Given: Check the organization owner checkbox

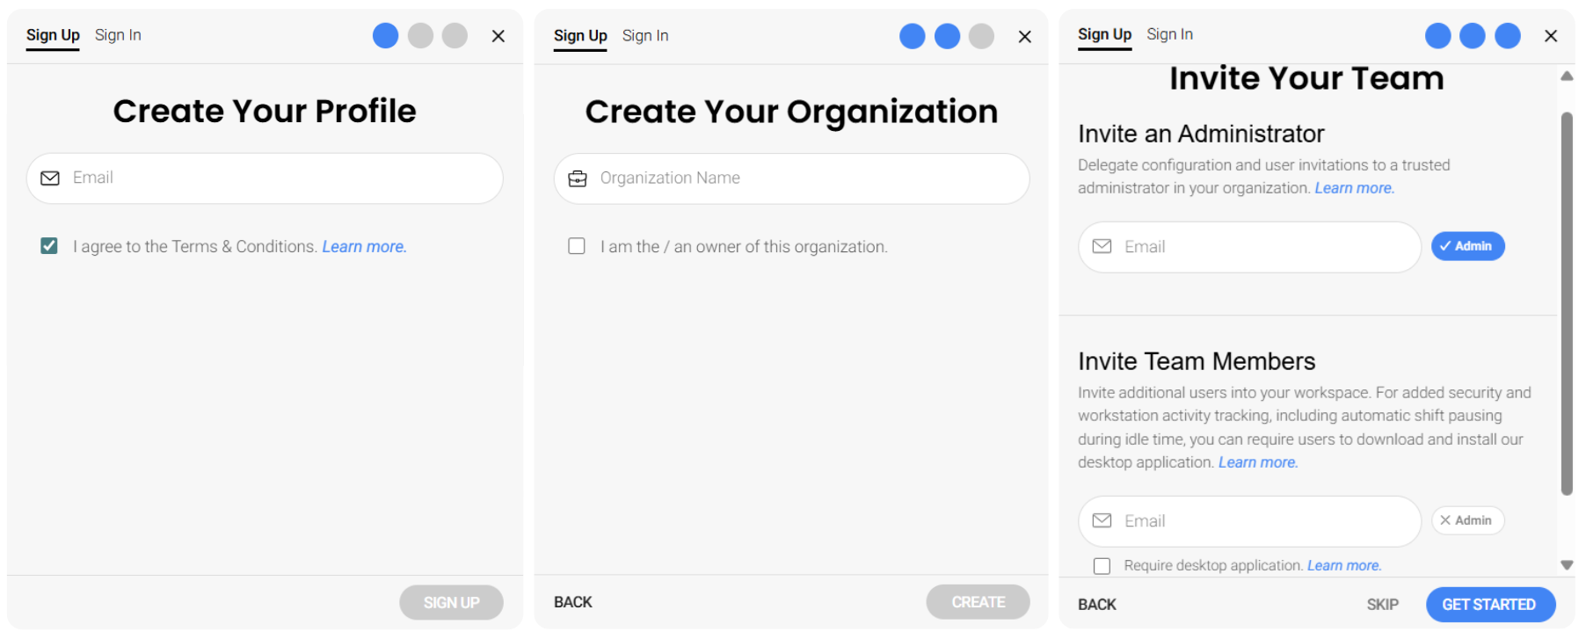Looking at the screenshot, I should click(x=577, y=246).
